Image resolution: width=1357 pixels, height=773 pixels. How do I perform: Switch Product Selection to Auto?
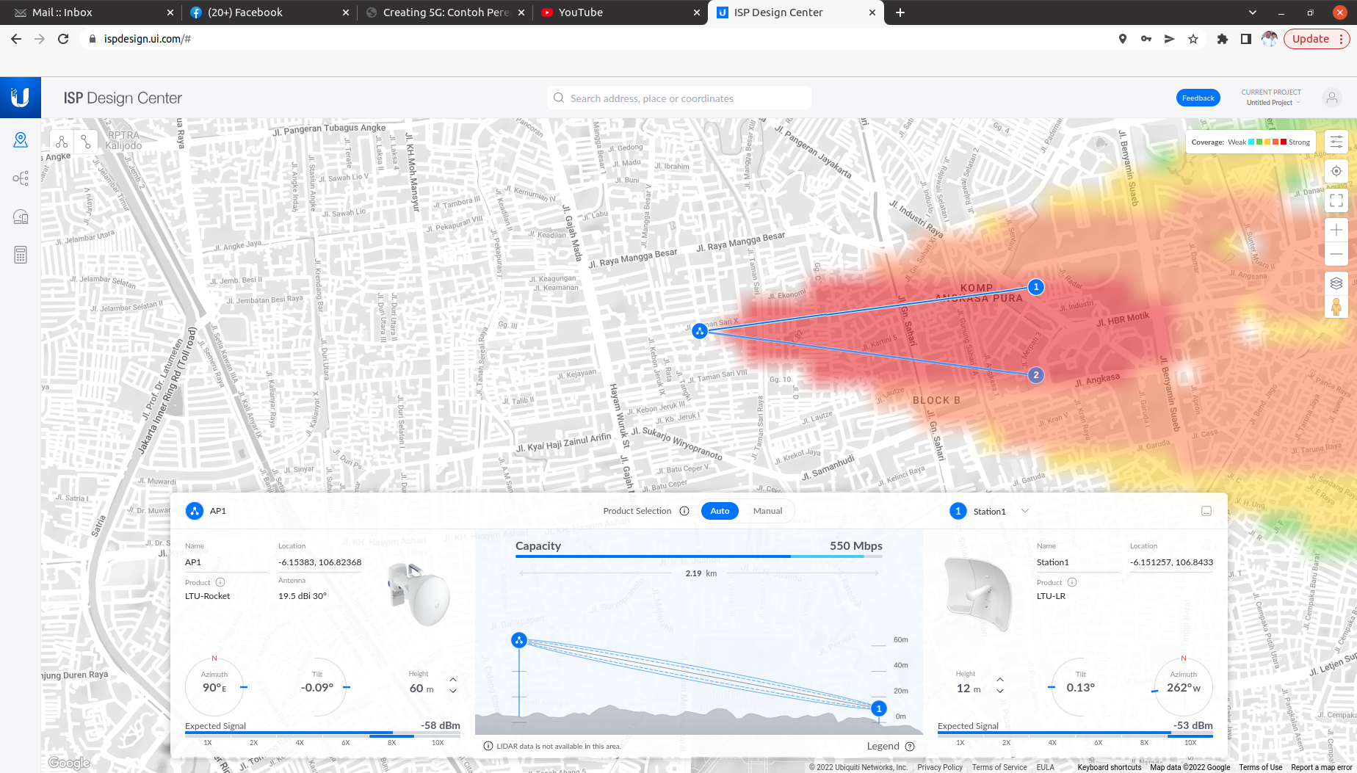[x=720, y=511]
